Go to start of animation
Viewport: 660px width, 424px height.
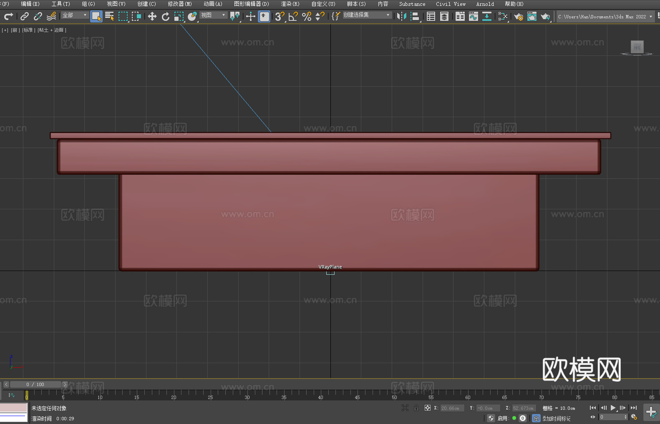tap(592, 408)
